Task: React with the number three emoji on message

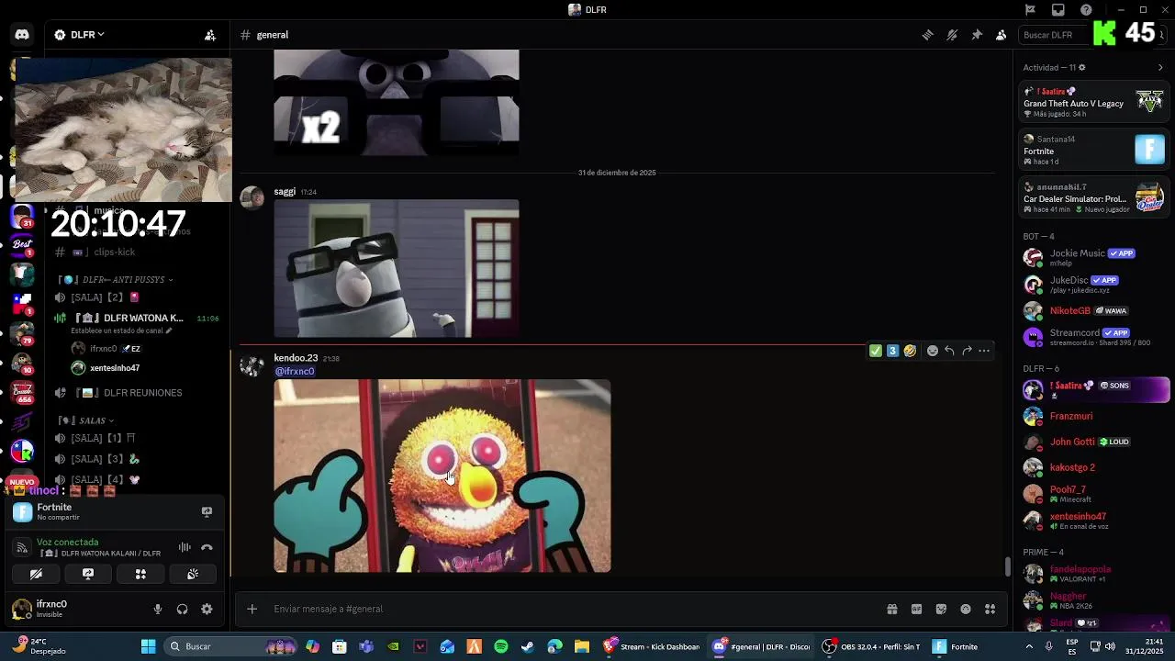Action: pos(892,351)
